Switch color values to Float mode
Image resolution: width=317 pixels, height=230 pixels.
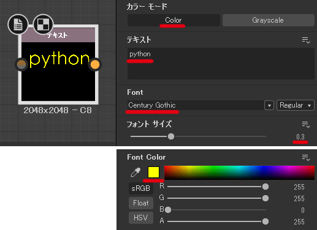(141, 203)
